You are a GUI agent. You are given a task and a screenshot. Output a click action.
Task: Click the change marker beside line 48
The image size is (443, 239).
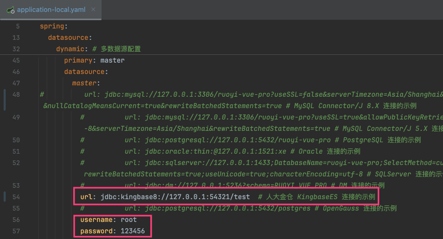pos(5,100)
